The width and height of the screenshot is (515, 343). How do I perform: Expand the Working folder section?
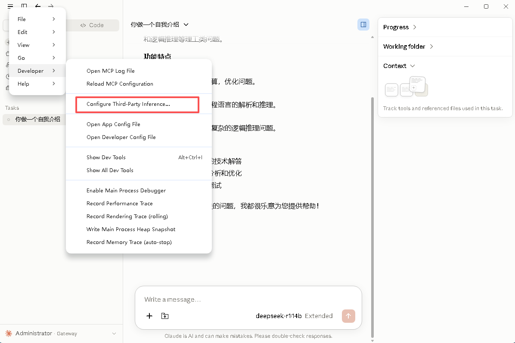point(408,46)
